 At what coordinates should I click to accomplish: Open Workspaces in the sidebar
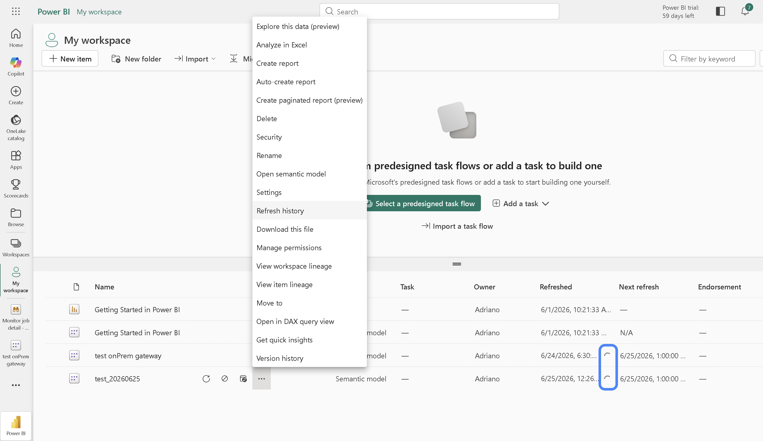pos(16,248)
